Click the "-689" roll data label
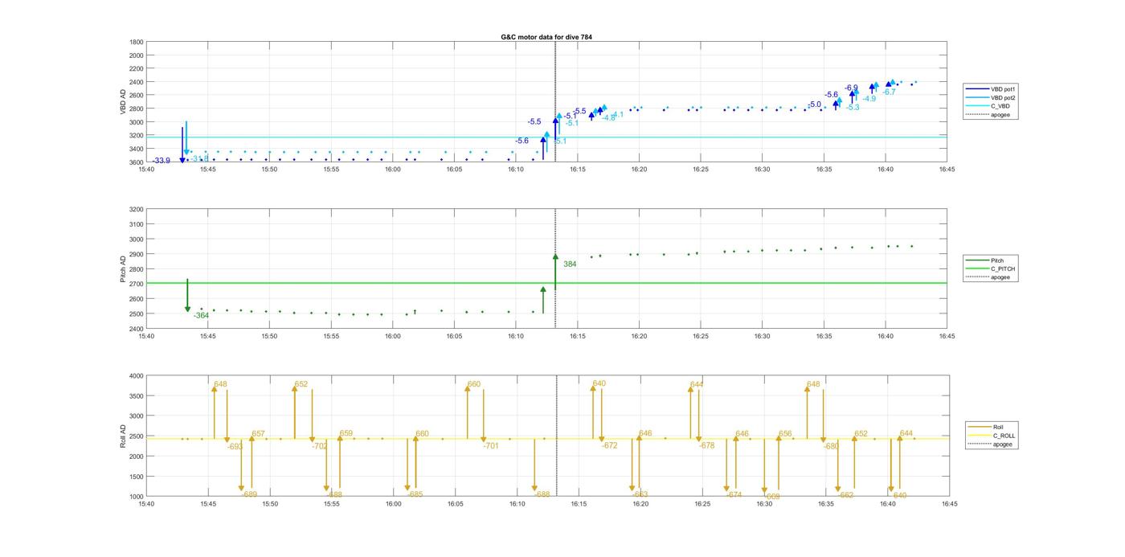Image resolution: width=1125 pixels, height=557 pixels. pyautogui.click(x=249, y=494)
